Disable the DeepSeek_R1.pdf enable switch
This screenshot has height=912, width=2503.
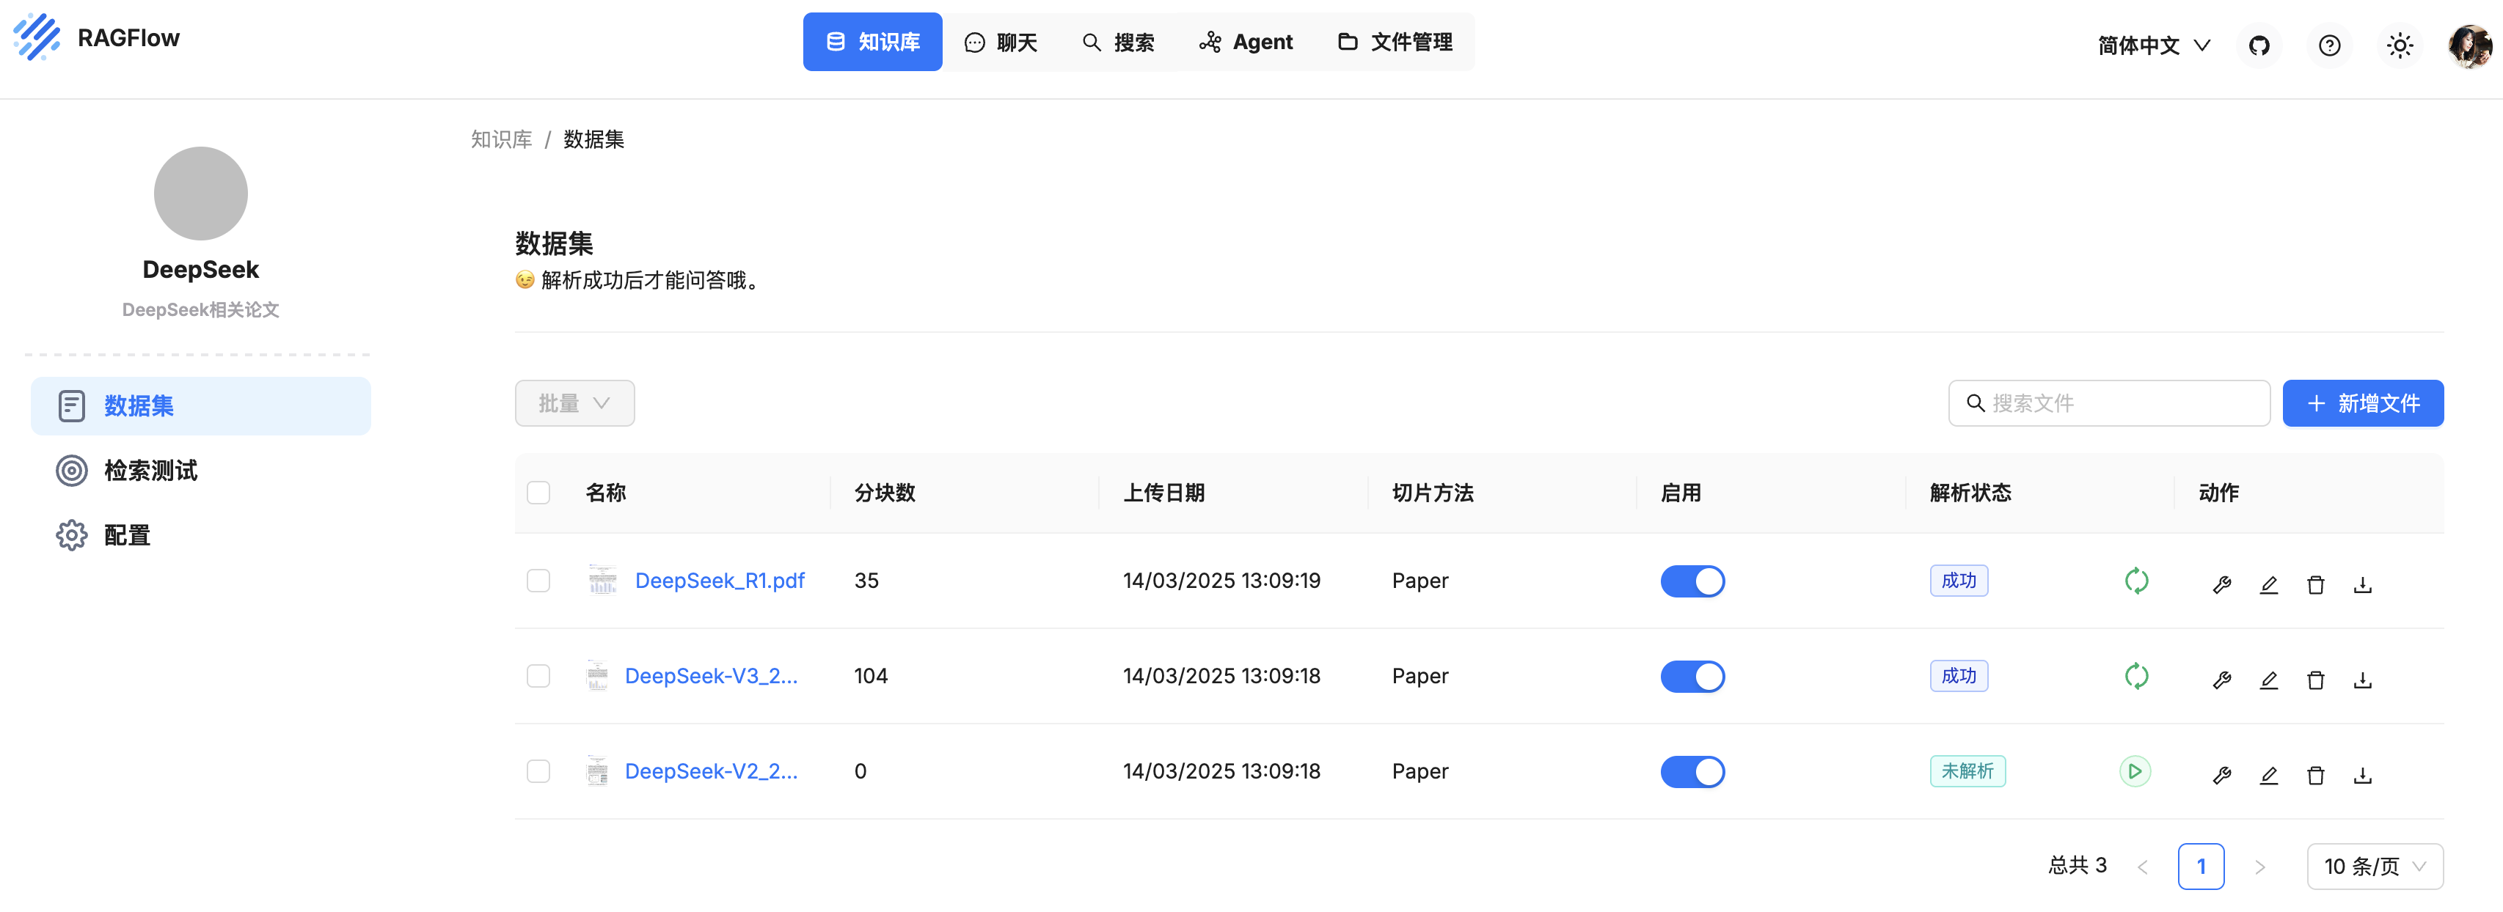click(x=1692, y=581)
